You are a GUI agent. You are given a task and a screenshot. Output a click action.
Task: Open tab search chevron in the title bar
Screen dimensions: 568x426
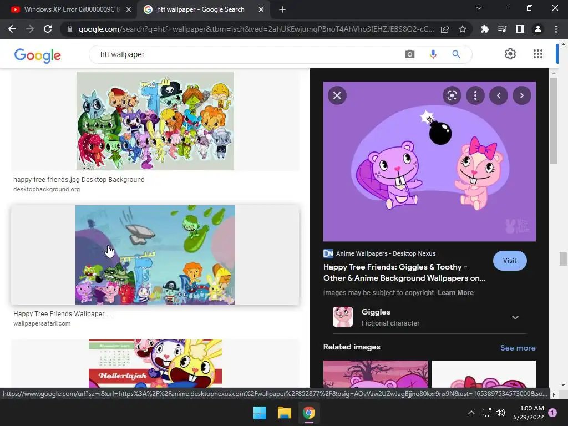pyautogui.click(x=479, y=8)
